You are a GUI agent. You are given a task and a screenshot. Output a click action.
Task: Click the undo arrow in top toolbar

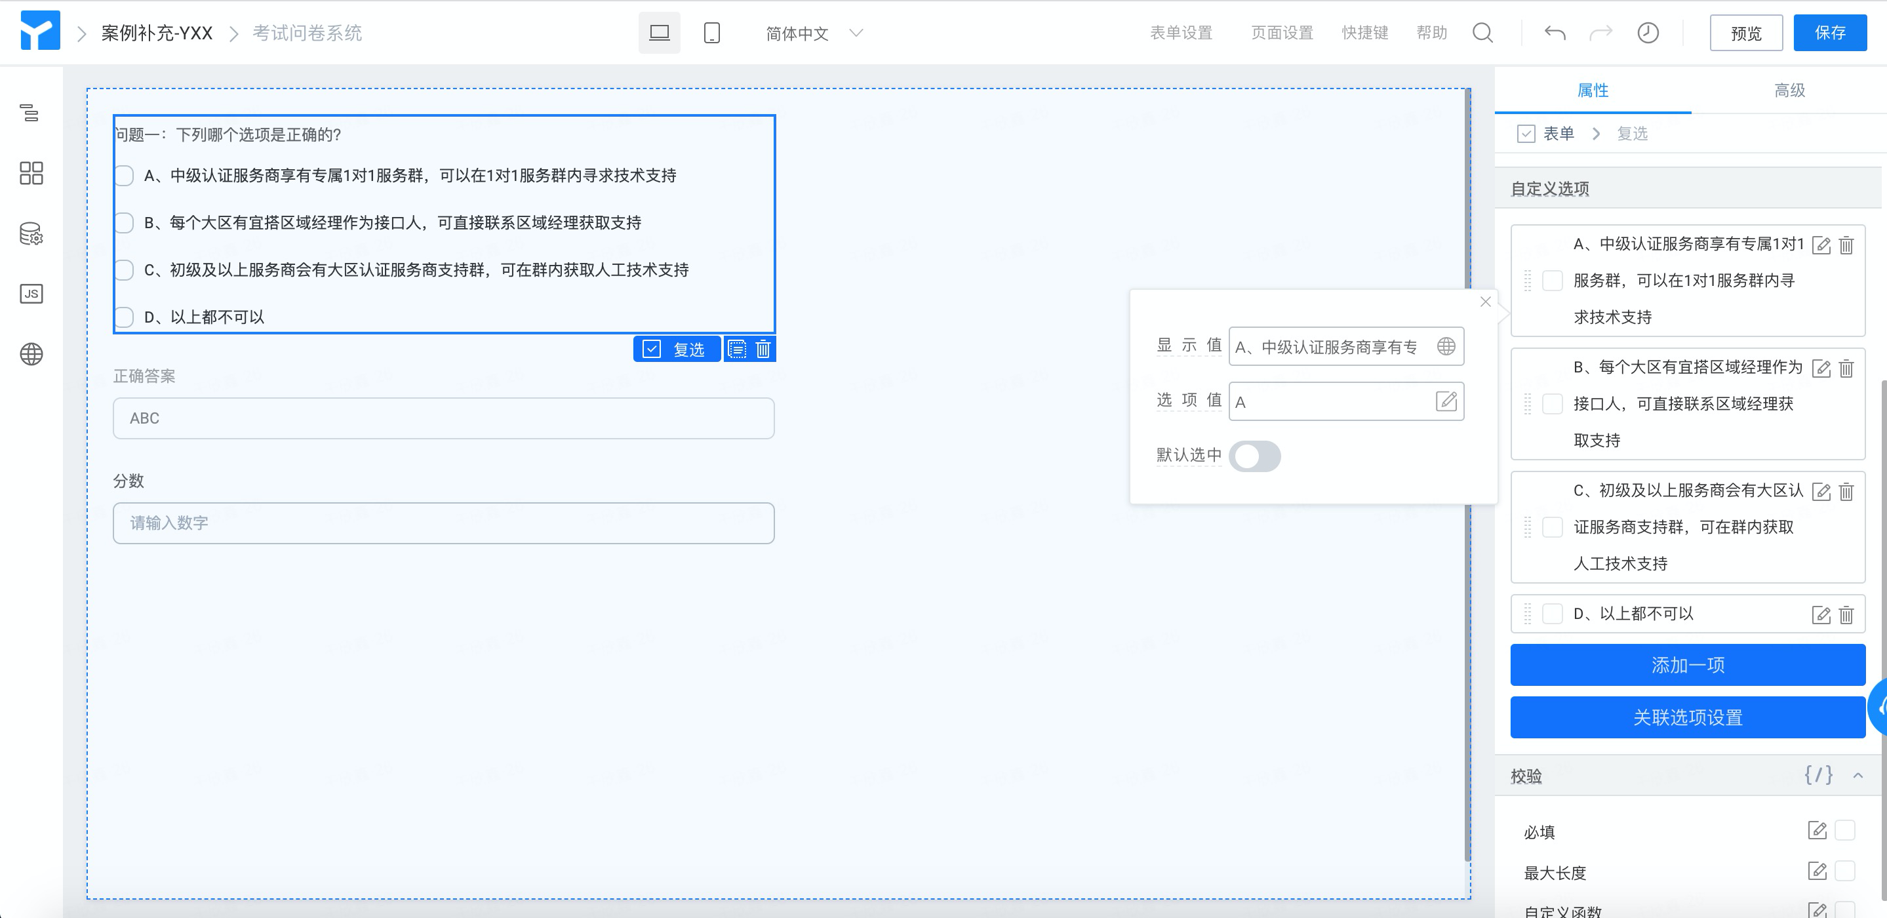[1555, 33]
